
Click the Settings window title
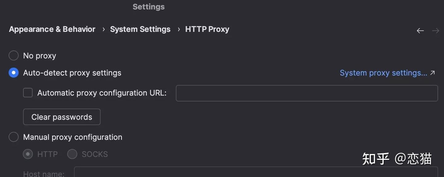149,6
